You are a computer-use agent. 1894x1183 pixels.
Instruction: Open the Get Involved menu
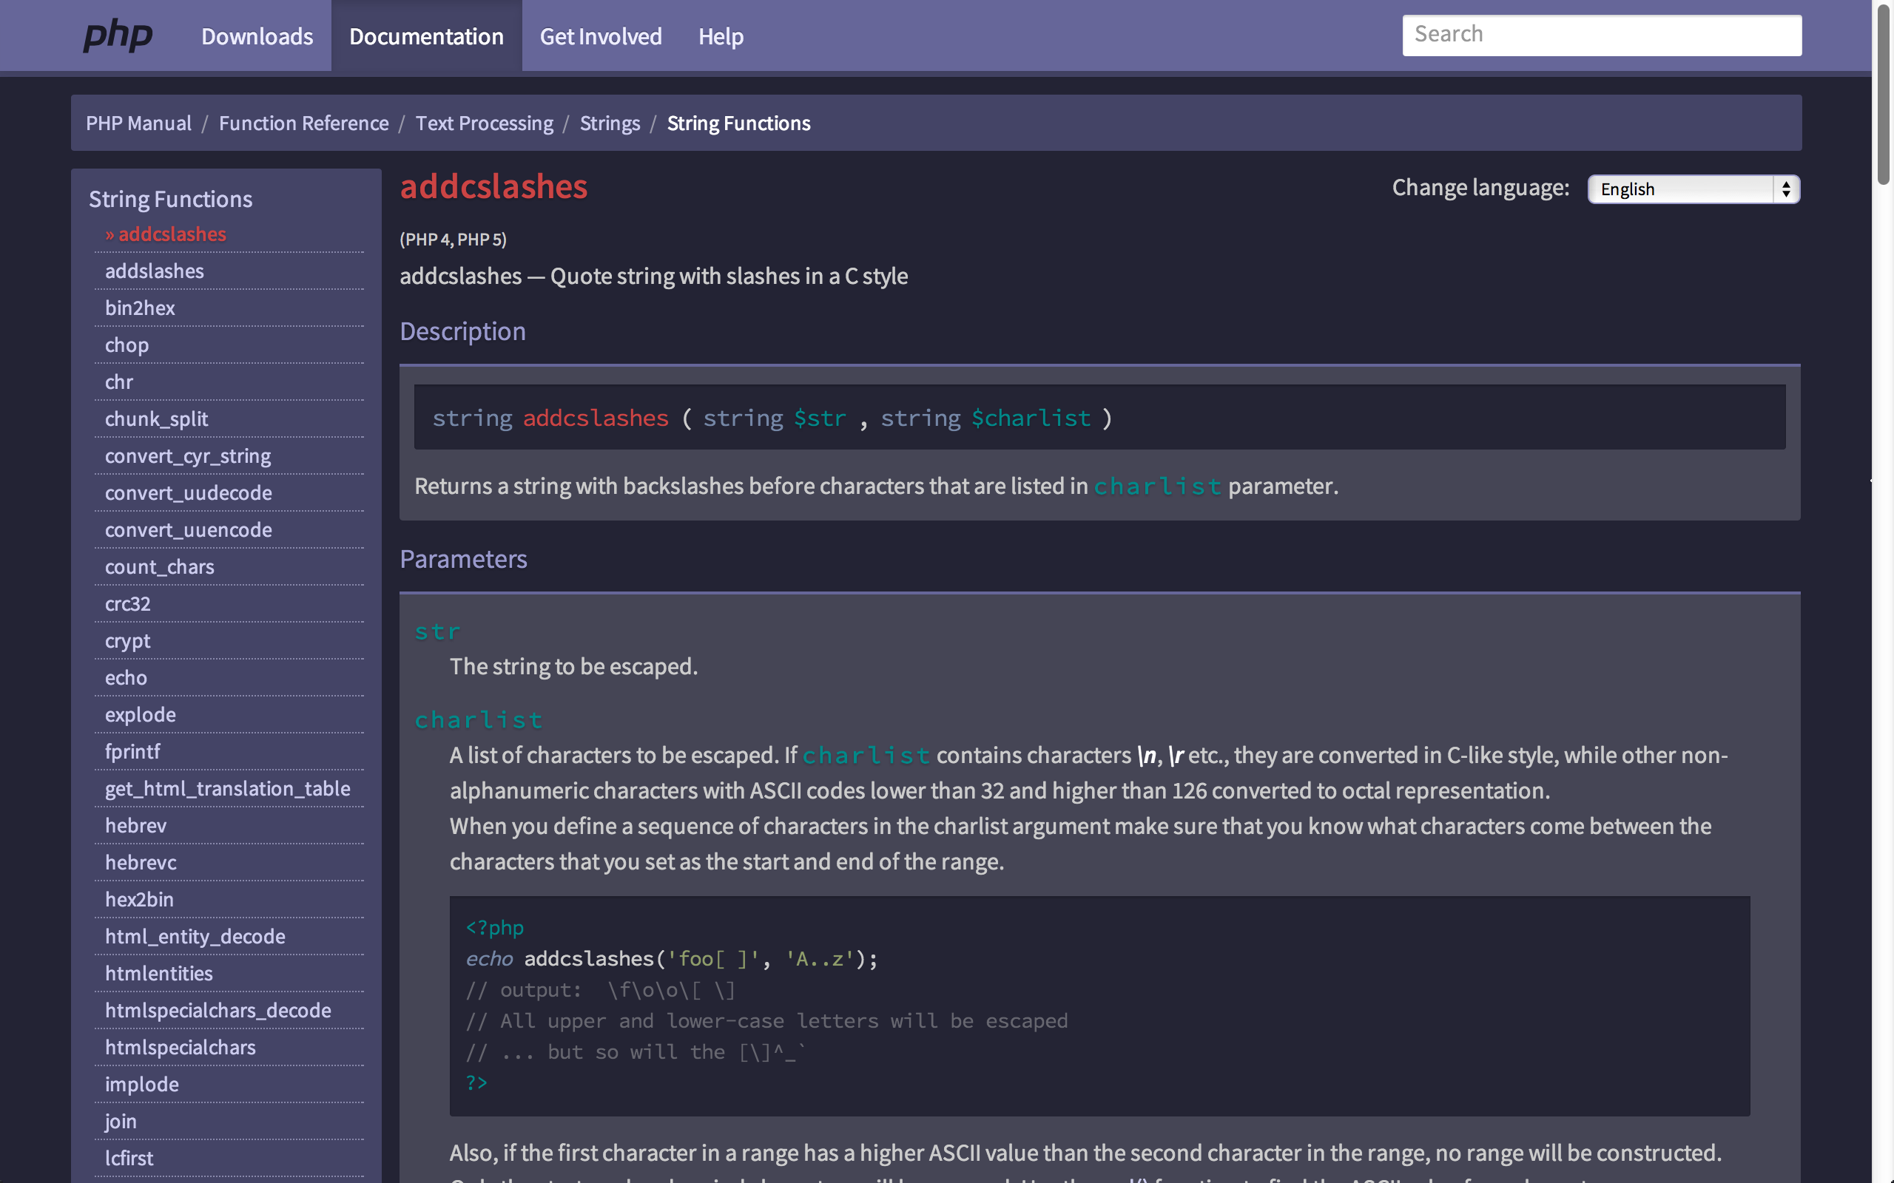tap(600, 36)
